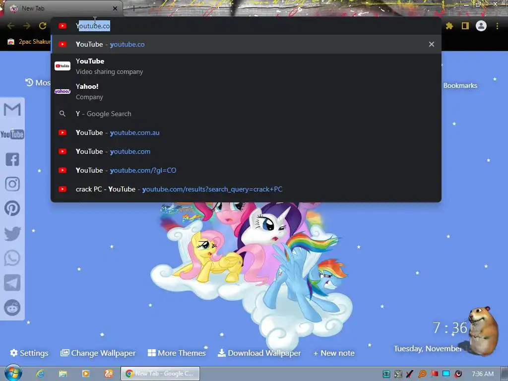
Task: Open the Extensions puzzle icon
Action: coord(449,26)
